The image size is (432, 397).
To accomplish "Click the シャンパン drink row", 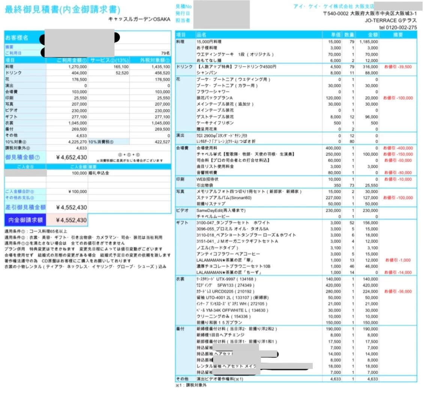I will point(206,73).
